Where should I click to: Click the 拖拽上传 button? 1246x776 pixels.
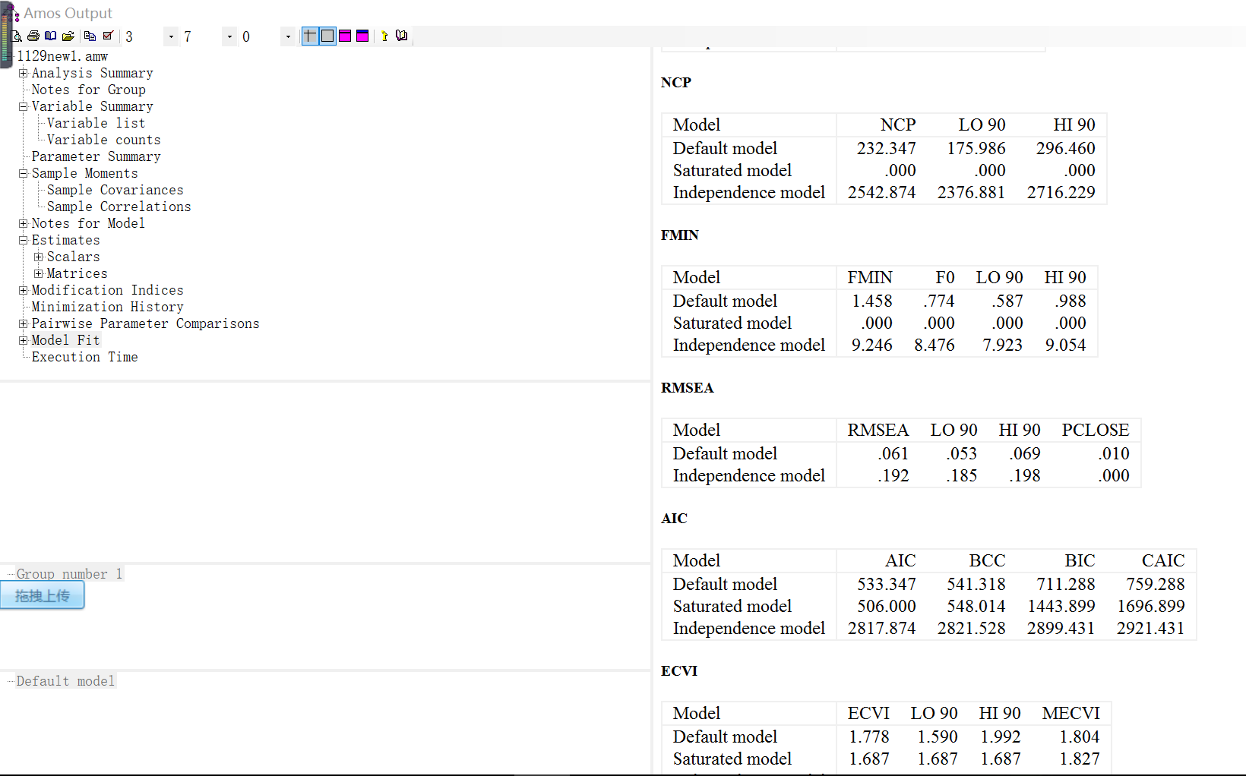coord(43,596)
